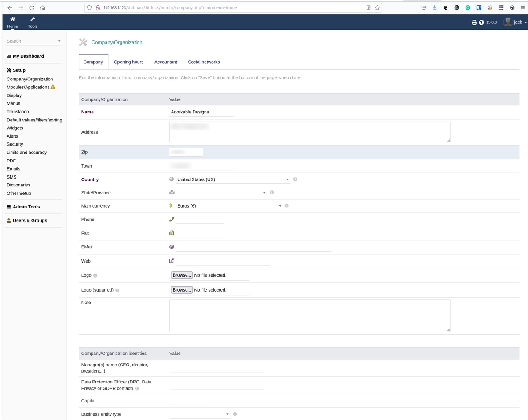Click the phone handset icon in Phone row

click(x=171, y=219)
